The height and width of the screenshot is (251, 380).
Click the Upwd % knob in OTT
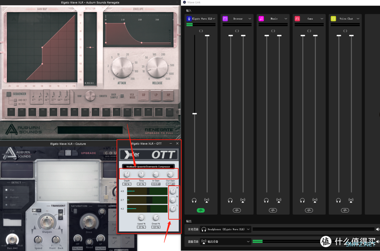coord(141,218)
